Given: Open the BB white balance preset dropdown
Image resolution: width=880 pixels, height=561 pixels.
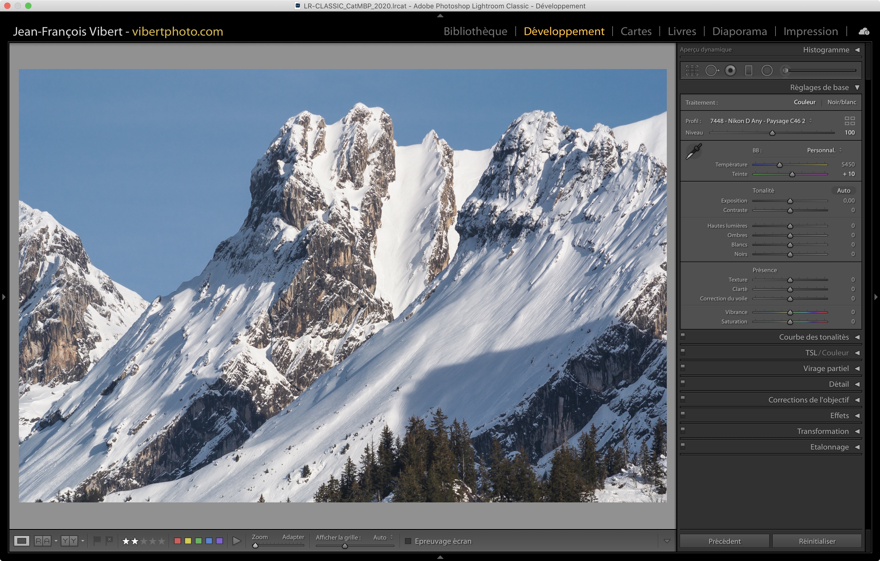Looking at the screenshot, I should [x=824, y=150].
